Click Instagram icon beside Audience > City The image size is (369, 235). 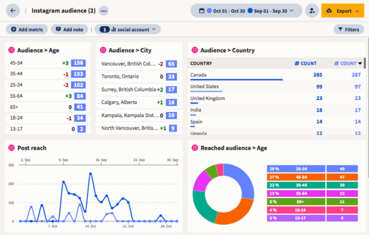click(x=103, y=50)
